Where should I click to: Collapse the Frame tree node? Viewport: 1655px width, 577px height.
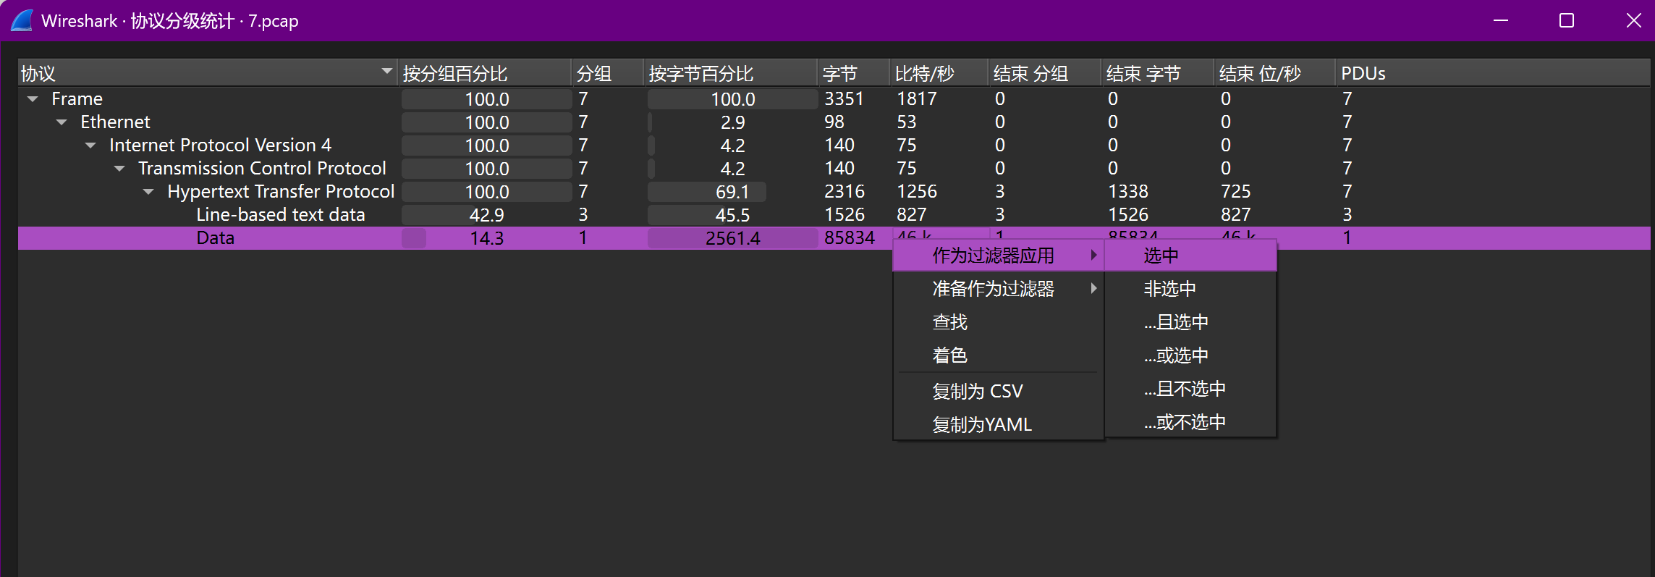click(x=33, y=99)
